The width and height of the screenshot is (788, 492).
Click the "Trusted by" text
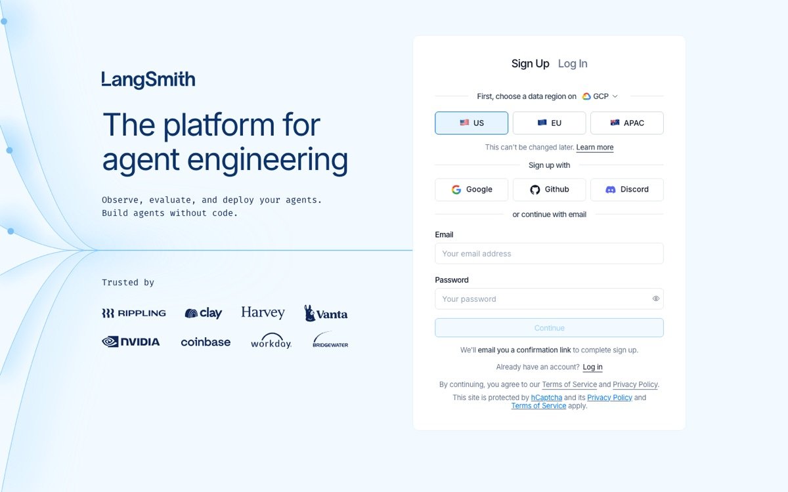click(128, 283)
